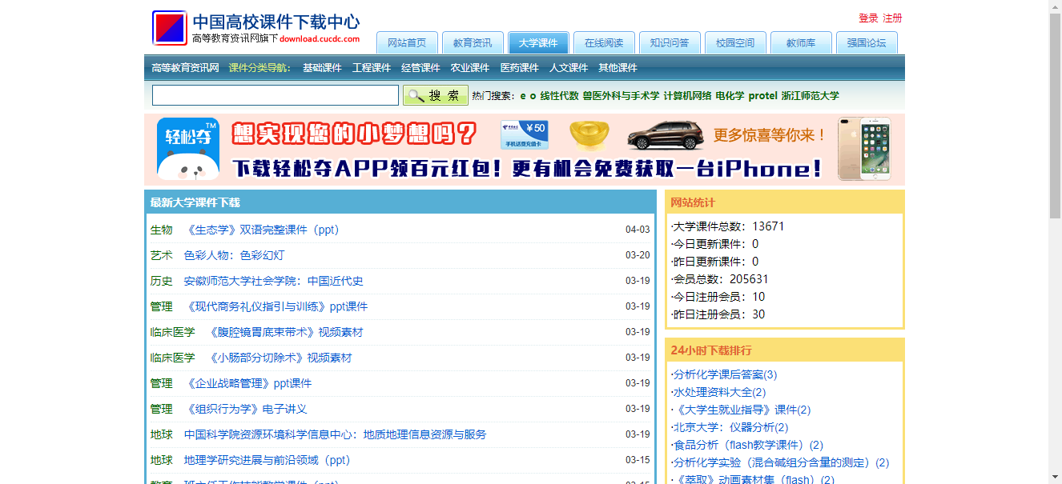Click the scrollbar up arrow
Image resolution: width=1062 pixels, height=484 pixels.
coord(1056,6)
